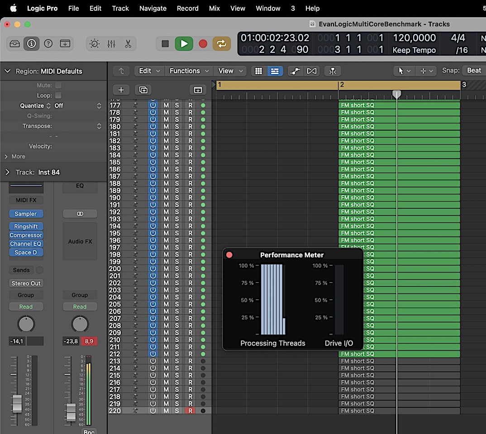Open the Edit dropdown in tracks area
Image resolution: width=486 pixels, height=434 pixels.
tap(149, 71)
